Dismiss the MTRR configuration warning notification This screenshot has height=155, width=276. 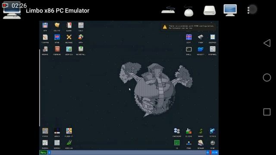coord(189,27)
